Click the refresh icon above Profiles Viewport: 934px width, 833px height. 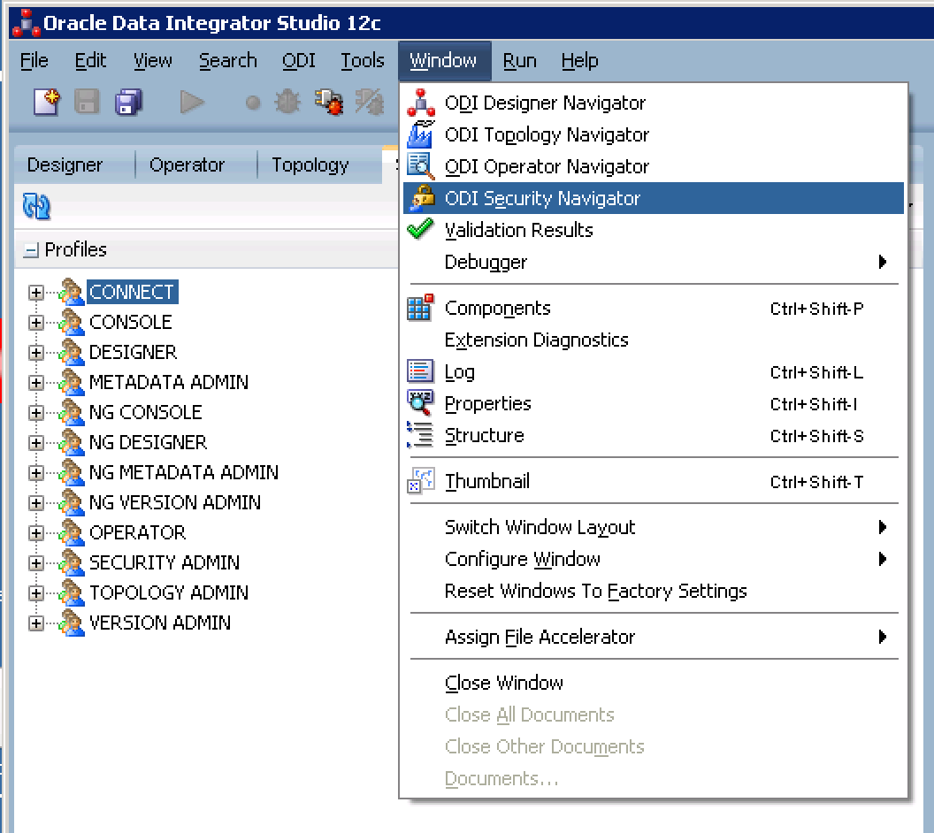pyautogui.click(x=36, y=207)
